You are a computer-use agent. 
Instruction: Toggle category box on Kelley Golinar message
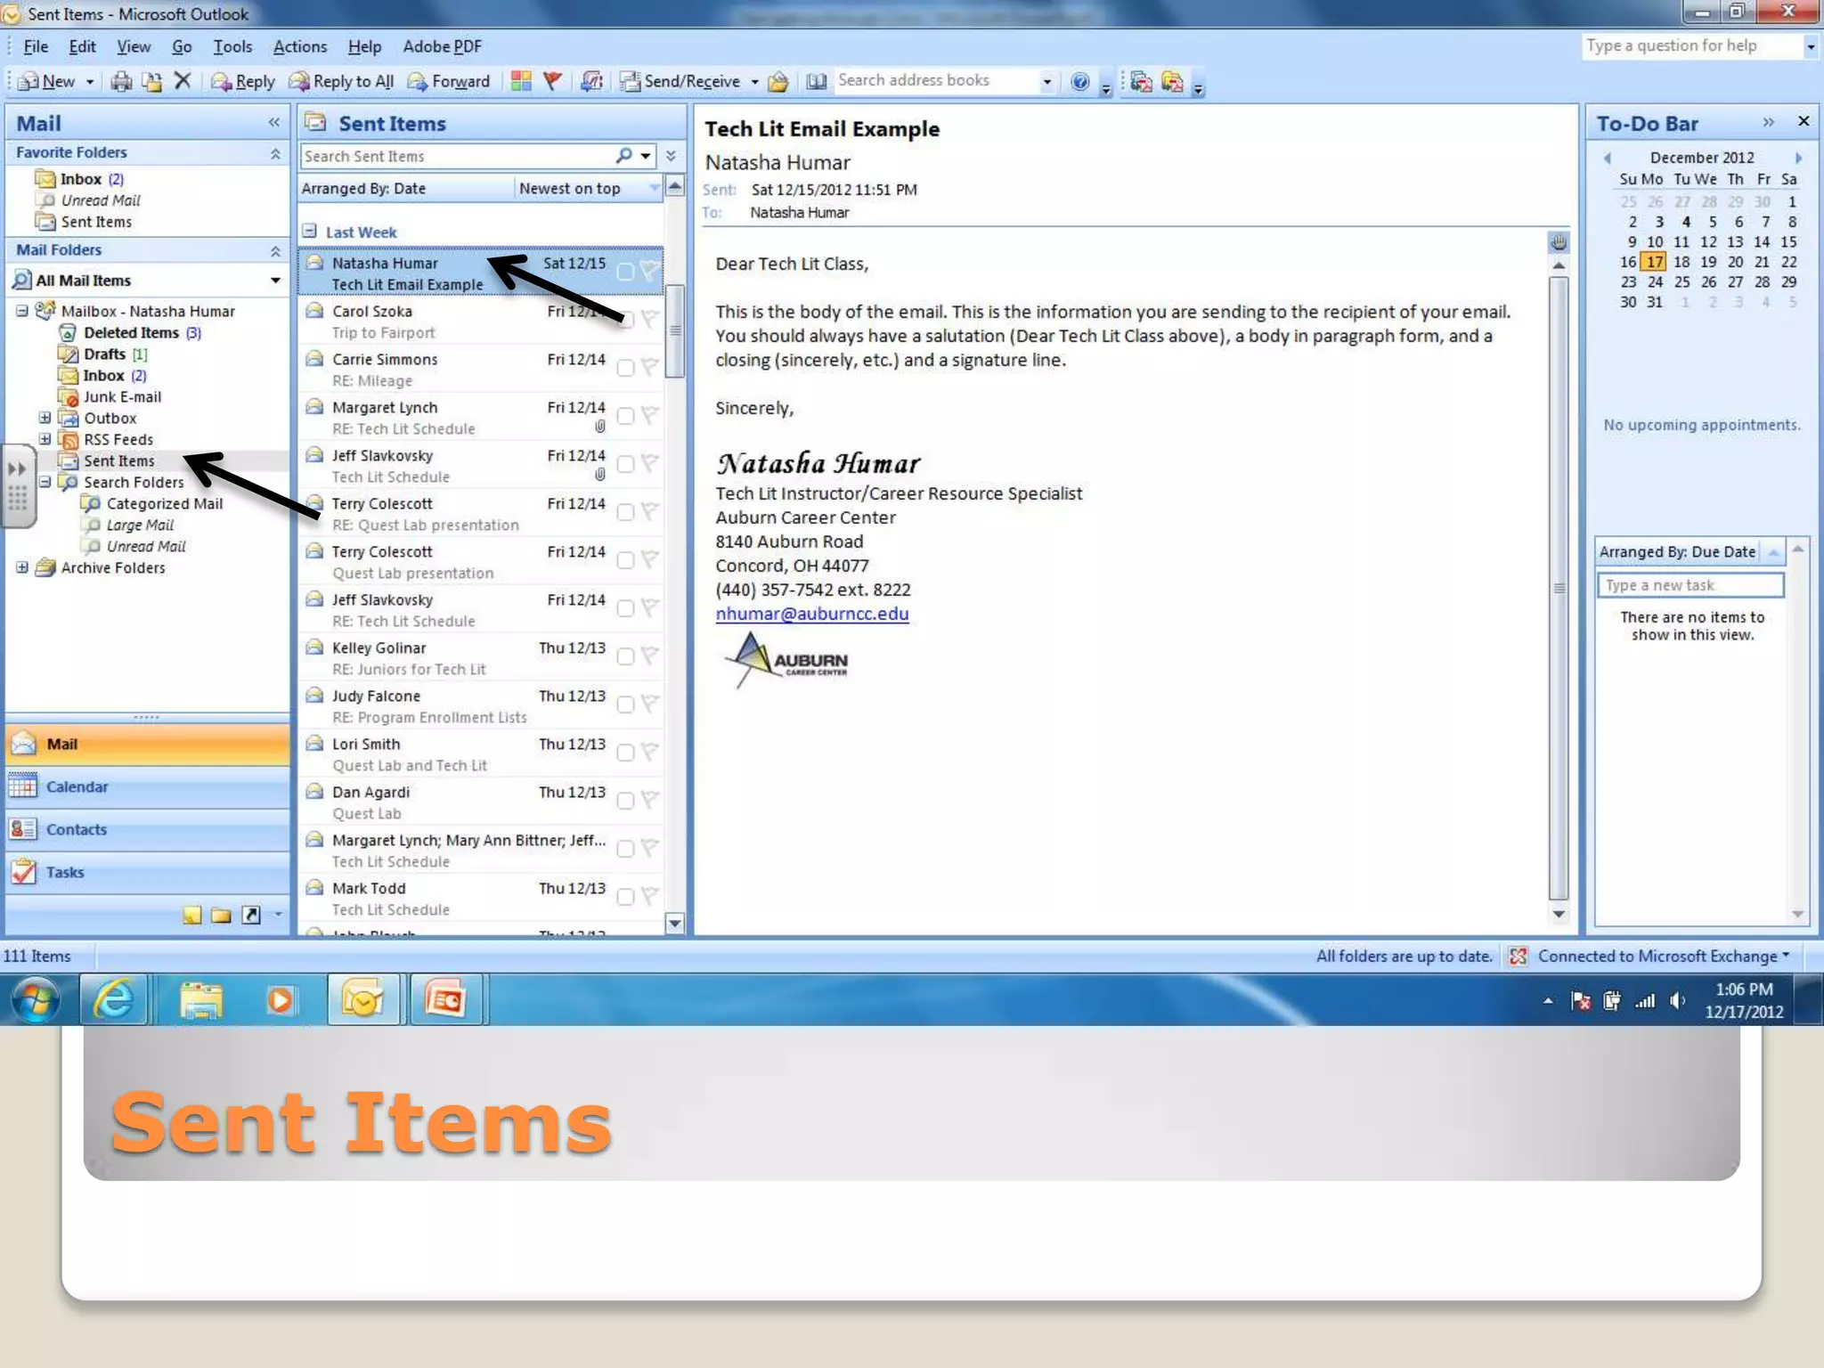pyautogui.click(x=625, y=656)
